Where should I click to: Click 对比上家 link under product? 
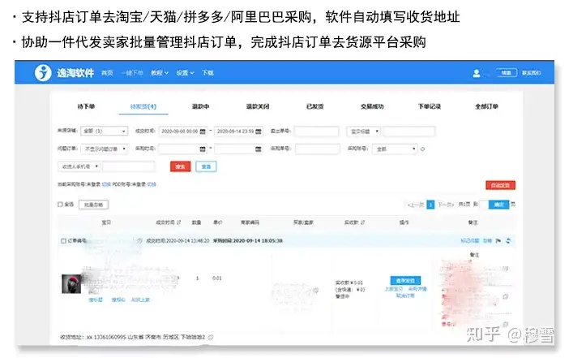pyautogui.click(x=140, y=300)
